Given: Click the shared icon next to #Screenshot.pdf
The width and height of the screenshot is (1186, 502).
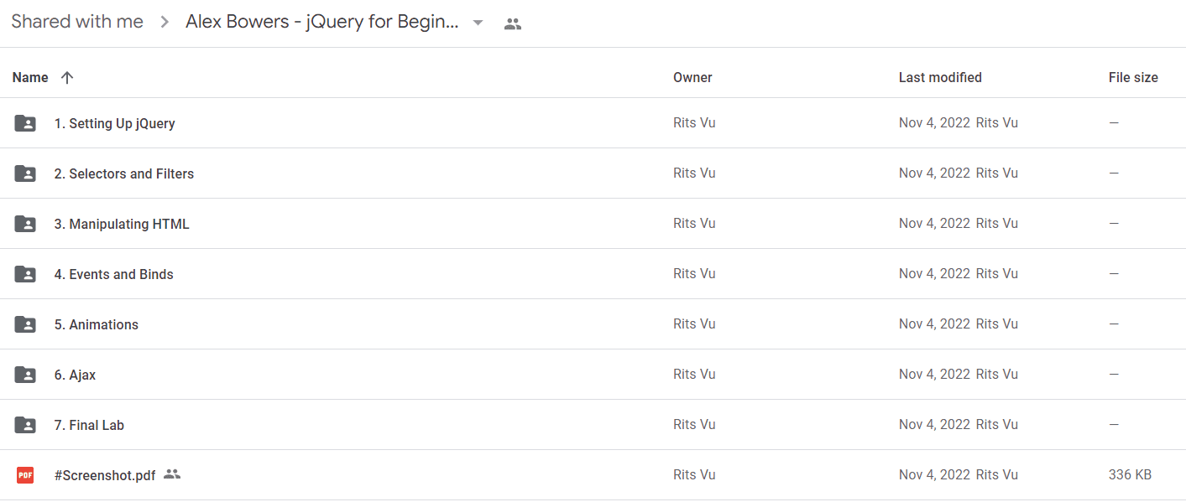Looking at the screenshot, I should coord(172,474).
